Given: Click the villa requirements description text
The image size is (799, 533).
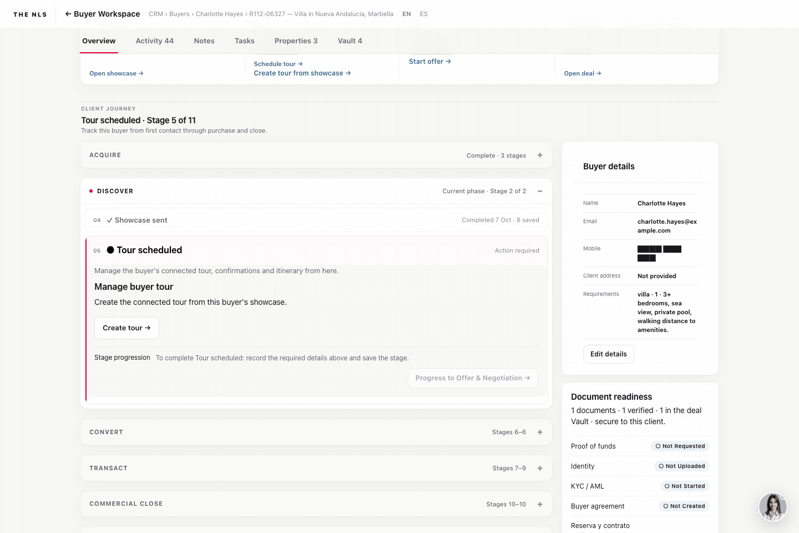Looking at the screenshot, I should click(x=666, y=312).
